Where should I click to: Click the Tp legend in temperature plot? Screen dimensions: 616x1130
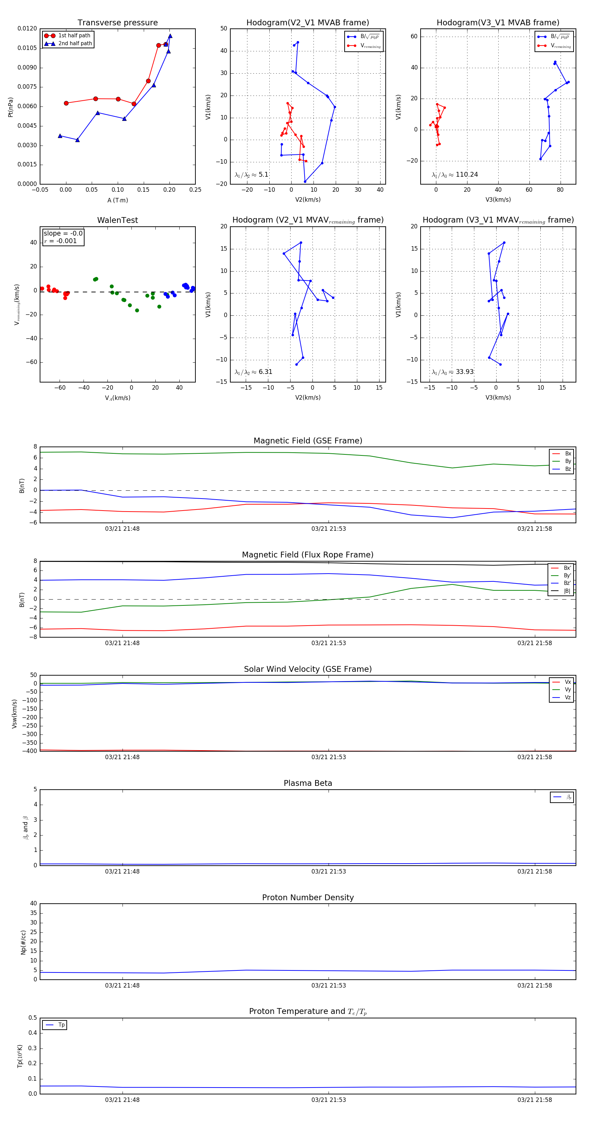coord(55,1025)
